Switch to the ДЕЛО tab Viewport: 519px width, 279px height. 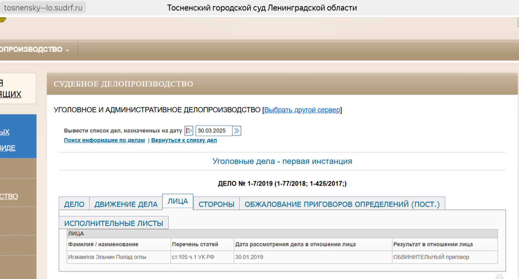click(x=74, y=204)
